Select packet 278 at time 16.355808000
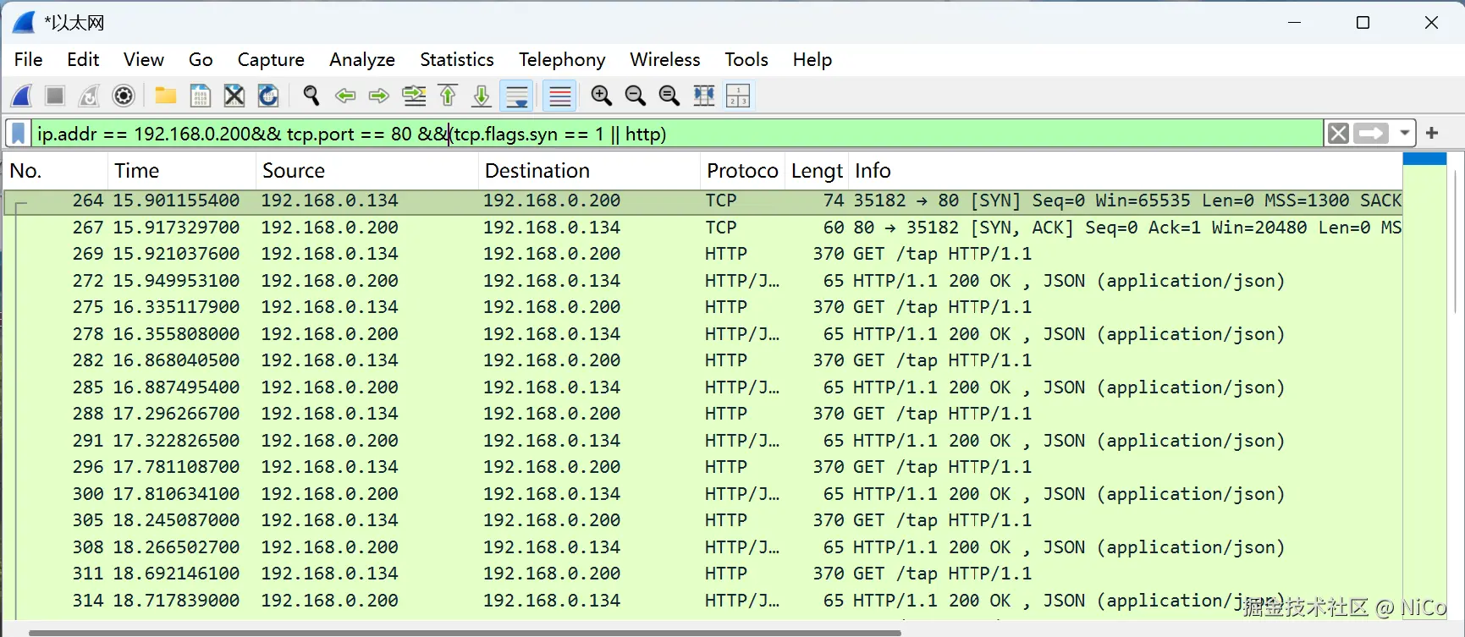Viewport: 1465px width, 637px height. (x=702, y=334)
